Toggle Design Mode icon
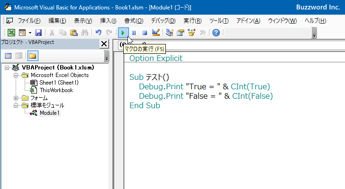 point(156,33)
